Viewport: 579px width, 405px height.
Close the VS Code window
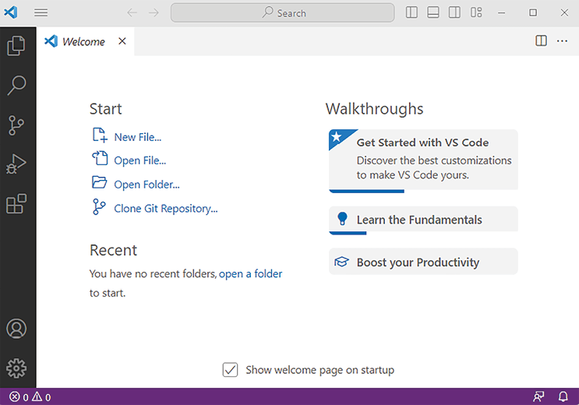pos(564,12)
